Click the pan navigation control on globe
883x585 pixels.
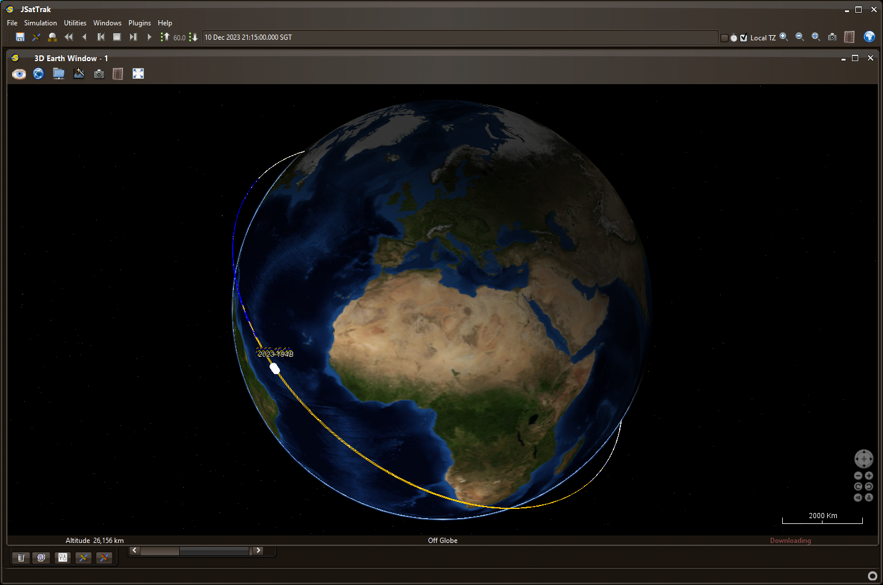click(x=863, y=459)
